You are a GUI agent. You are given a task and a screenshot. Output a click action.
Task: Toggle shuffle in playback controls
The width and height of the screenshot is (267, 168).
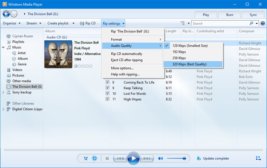click(86, 159)
